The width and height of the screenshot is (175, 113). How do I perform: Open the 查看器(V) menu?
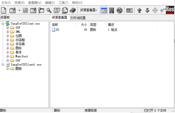click(35, 3)
